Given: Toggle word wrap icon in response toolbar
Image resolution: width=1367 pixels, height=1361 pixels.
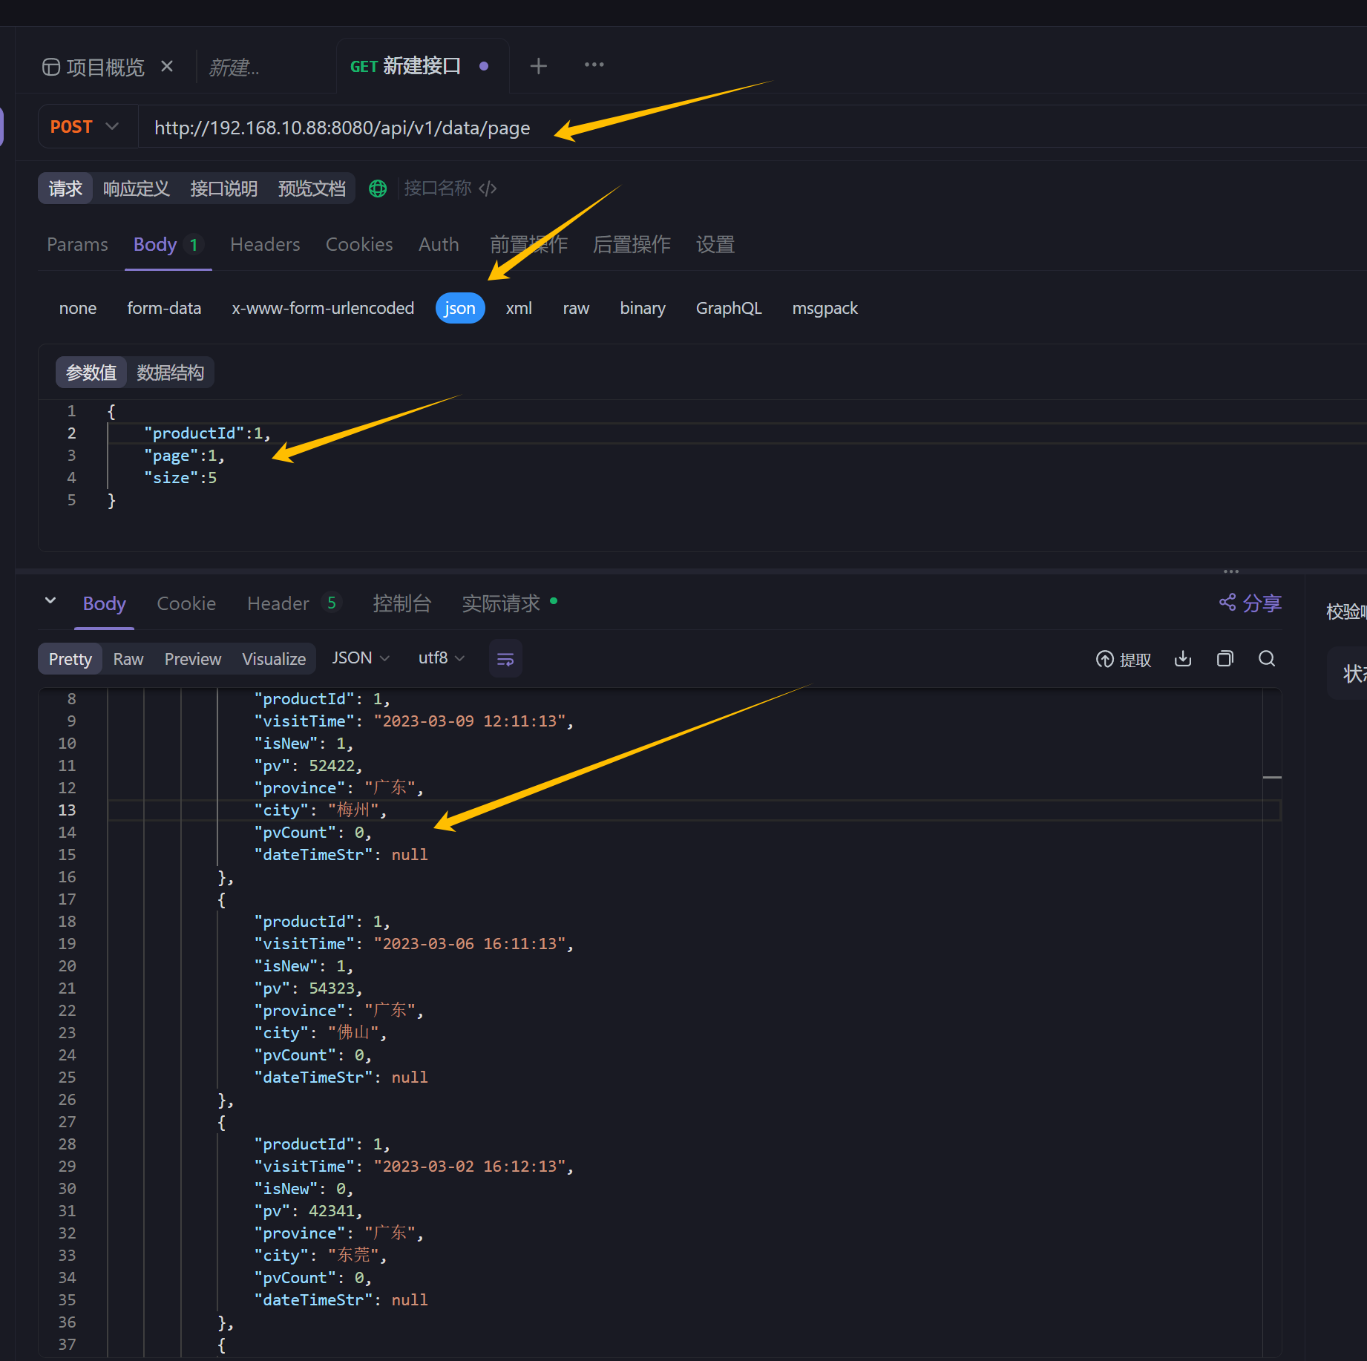Looking at the screenshot, I should [505, 659].
